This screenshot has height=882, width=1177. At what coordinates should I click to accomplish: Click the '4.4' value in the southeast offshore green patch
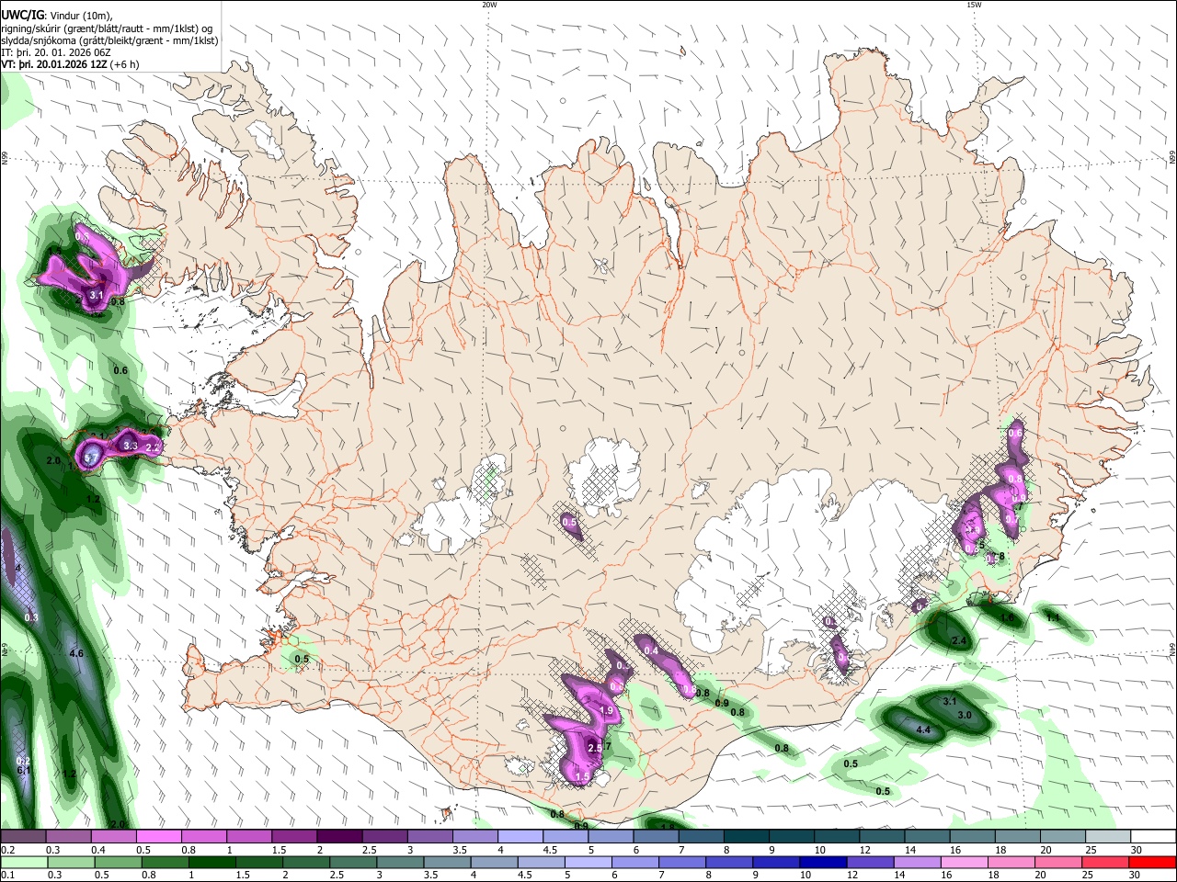[x=924, y=729]
